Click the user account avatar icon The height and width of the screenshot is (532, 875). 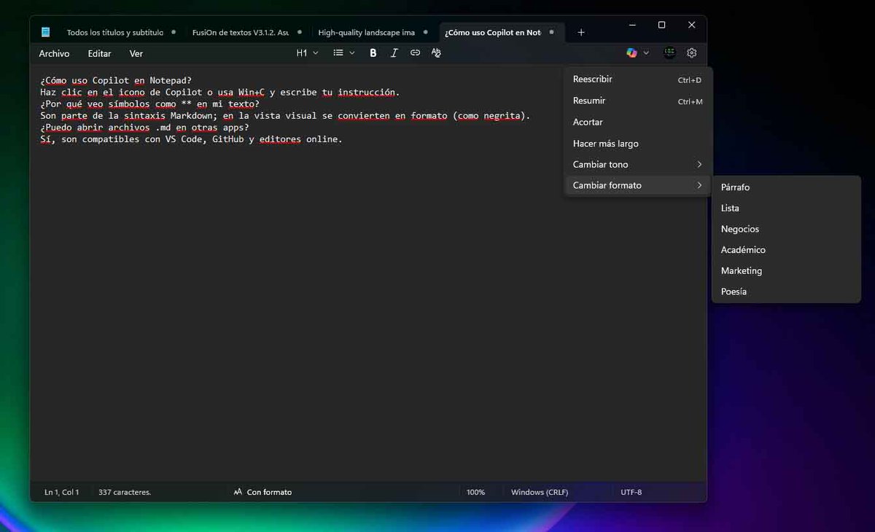coord(669,52)
